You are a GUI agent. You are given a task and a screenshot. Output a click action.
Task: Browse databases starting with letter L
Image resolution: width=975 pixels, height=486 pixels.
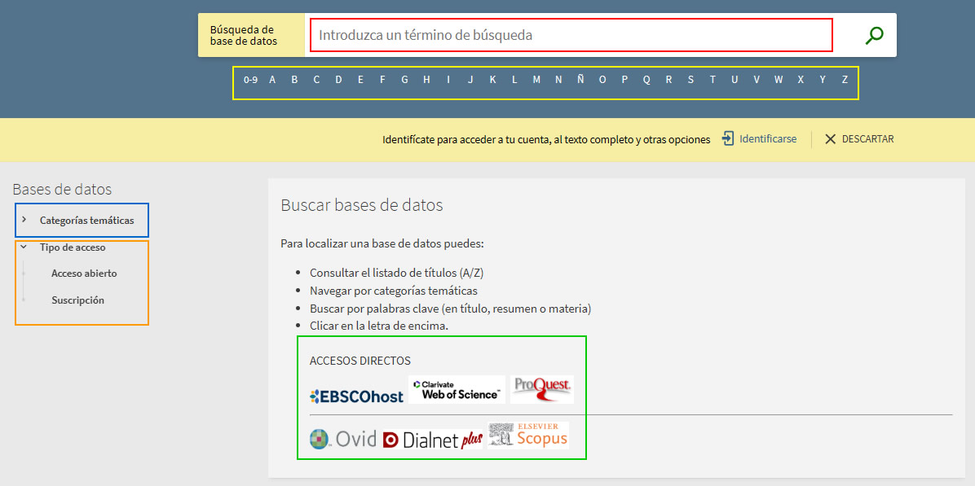[x=514, y=80]
